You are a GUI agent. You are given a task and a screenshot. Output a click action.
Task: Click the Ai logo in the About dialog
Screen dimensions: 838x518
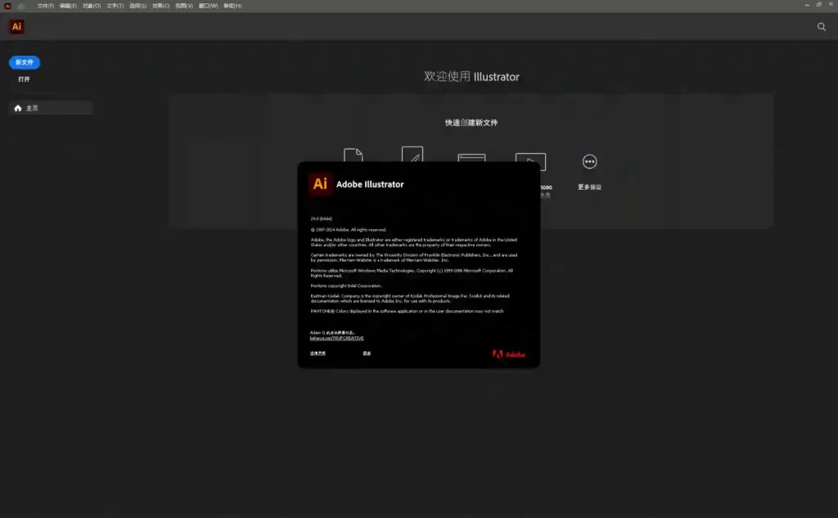click(320, 184)
